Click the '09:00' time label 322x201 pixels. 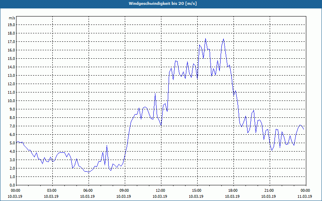point(125,191)
